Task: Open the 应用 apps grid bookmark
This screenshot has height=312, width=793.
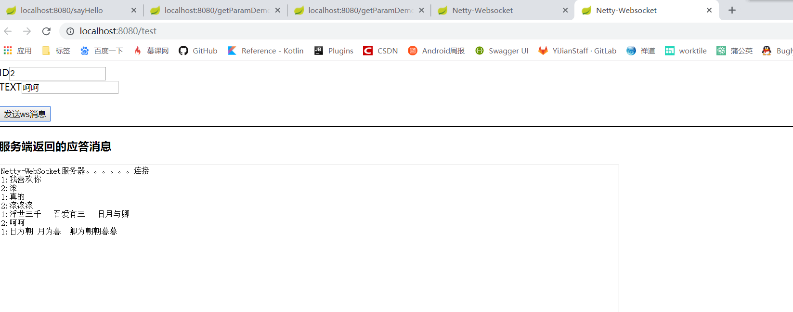Action: click(x=17, y=51)
